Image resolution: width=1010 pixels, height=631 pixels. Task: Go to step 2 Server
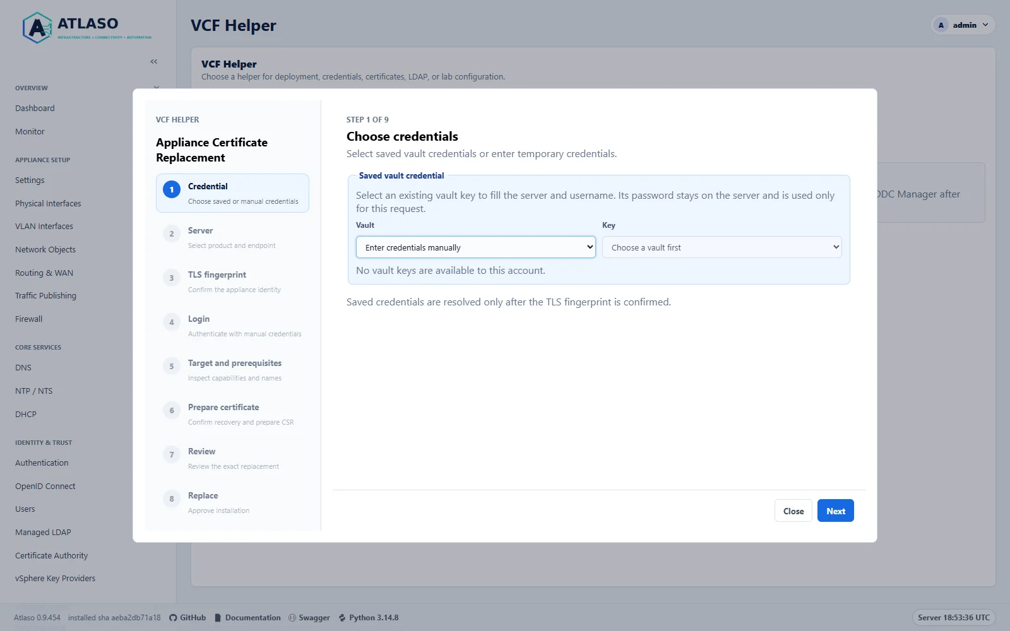point(232,237)
